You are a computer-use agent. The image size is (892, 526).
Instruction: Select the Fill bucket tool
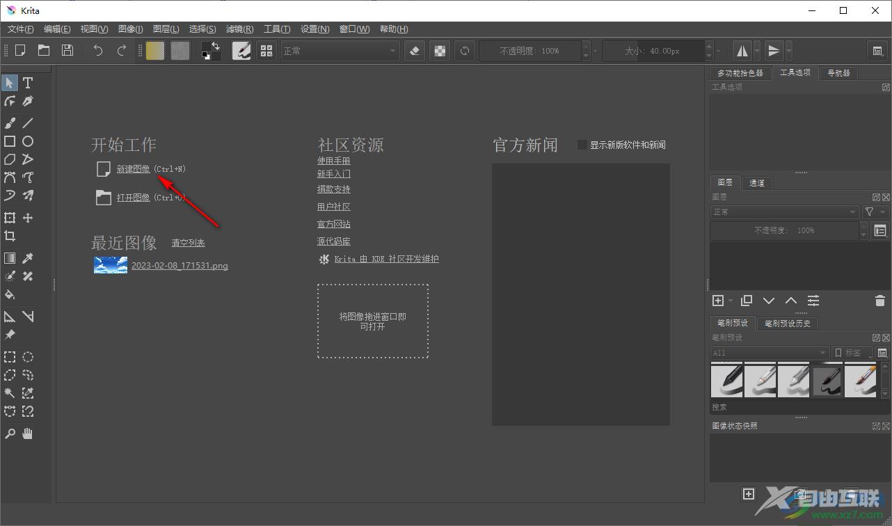coord(10,294)
